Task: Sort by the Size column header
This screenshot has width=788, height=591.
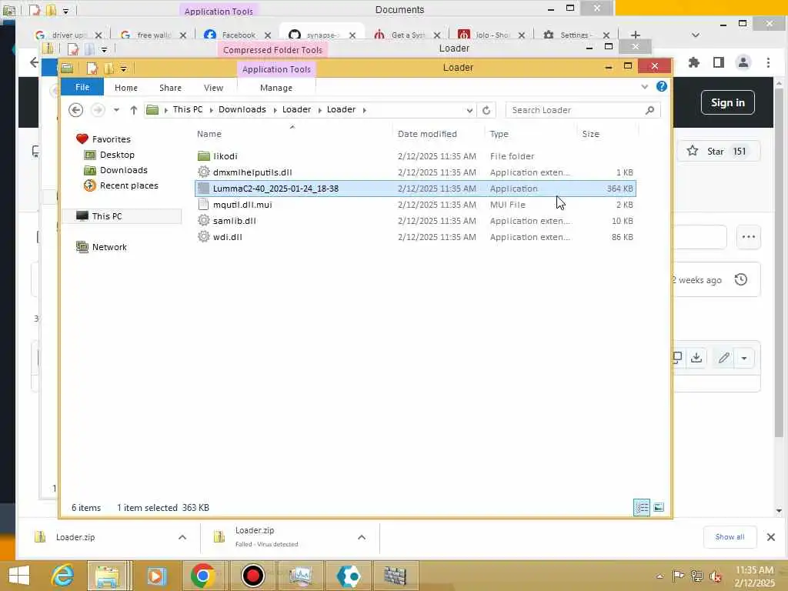Action: click(590, 134)
